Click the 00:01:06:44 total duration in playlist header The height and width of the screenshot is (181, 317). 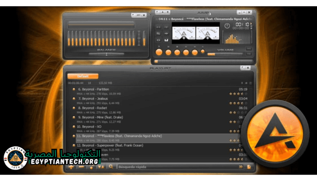(x=75, y=83)
